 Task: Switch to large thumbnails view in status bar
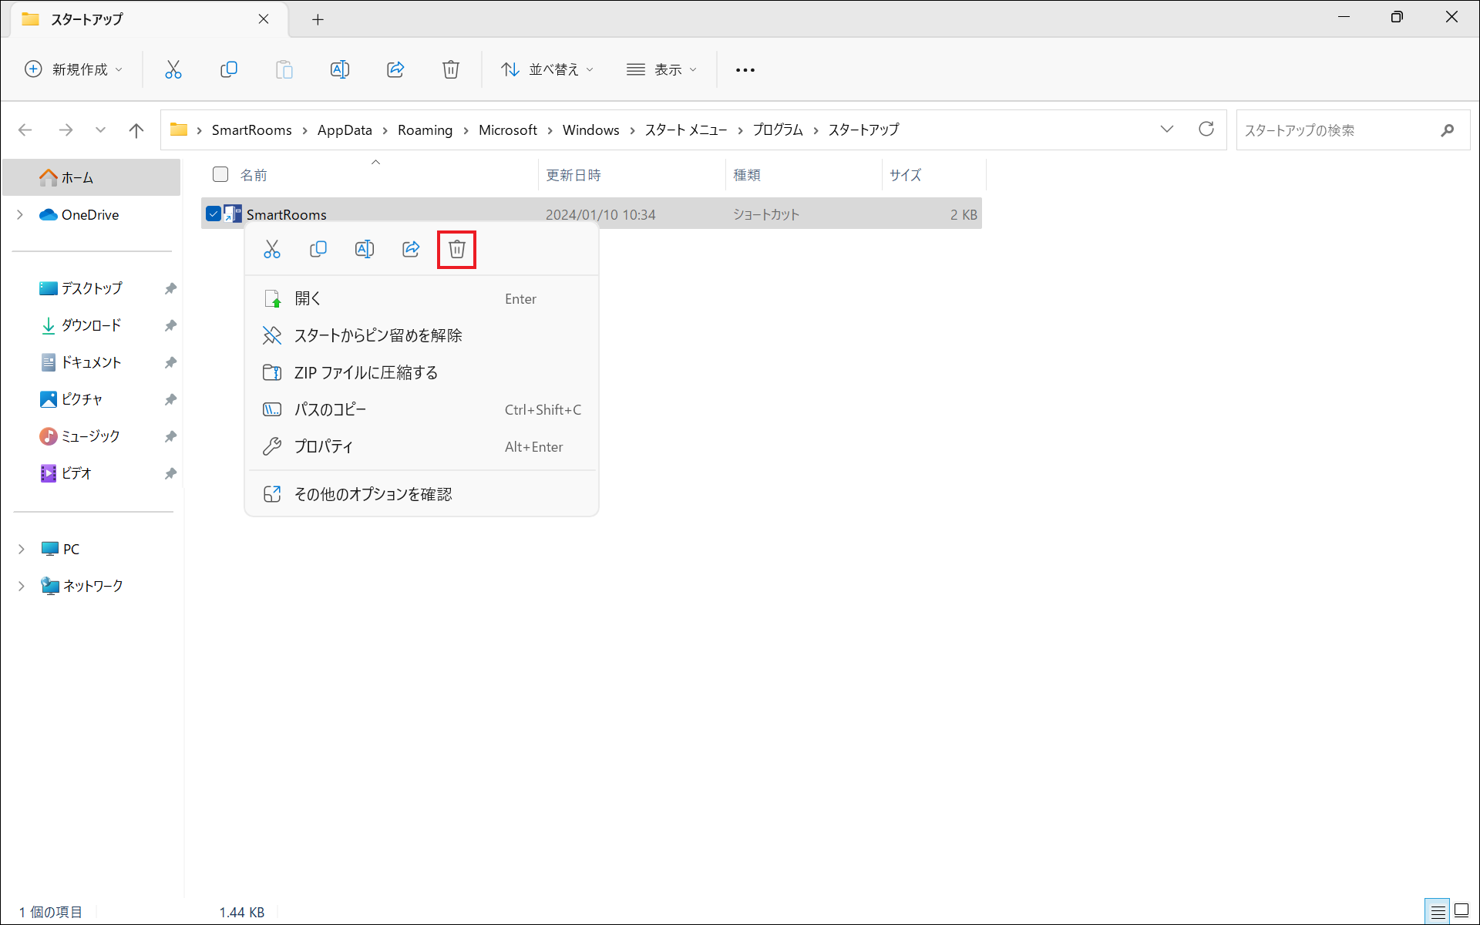coord(1461,911)
